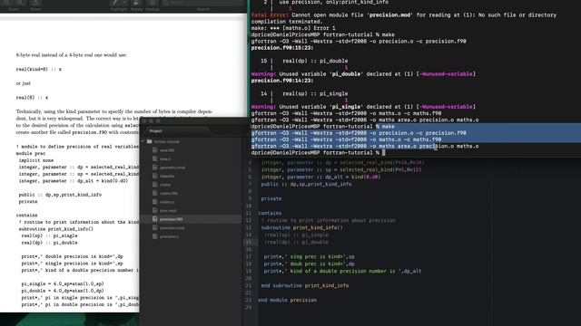The image size is (581, 326).
Task: Click the 'sing prec is kind=' print line
Action: 309,256
